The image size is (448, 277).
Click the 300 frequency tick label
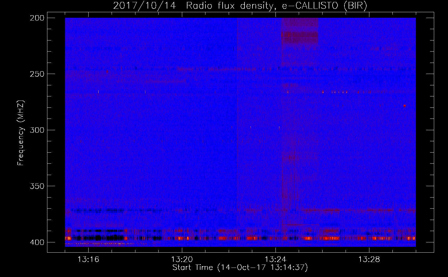click(37, 130)
